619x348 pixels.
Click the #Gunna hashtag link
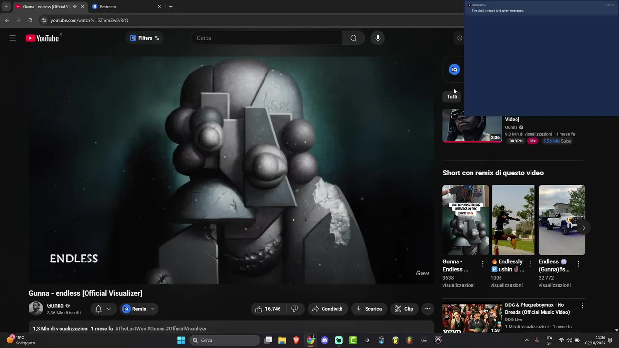coord(156,329)
